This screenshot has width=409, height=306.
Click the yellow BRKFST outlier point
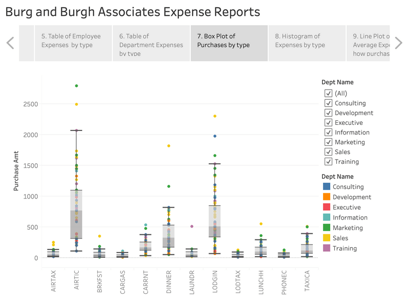99,236
